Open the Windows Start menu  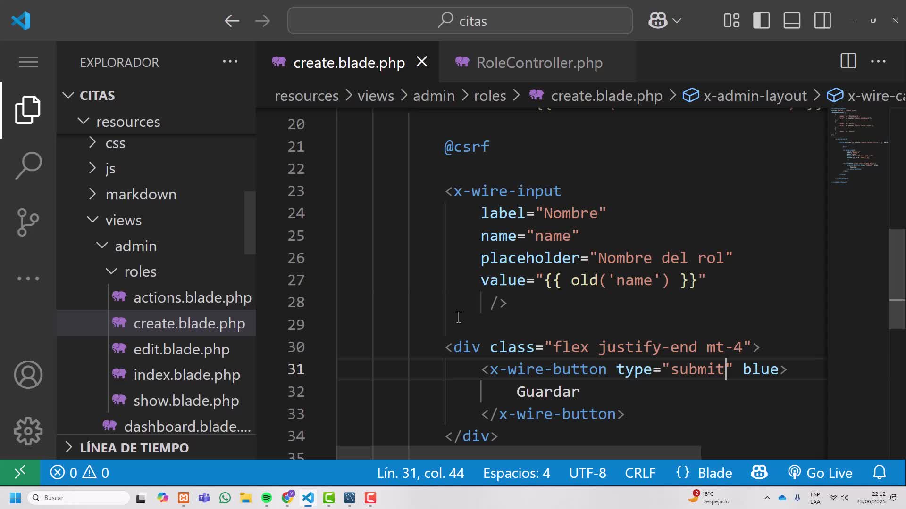pyautogui.click(x=15, y=498)
